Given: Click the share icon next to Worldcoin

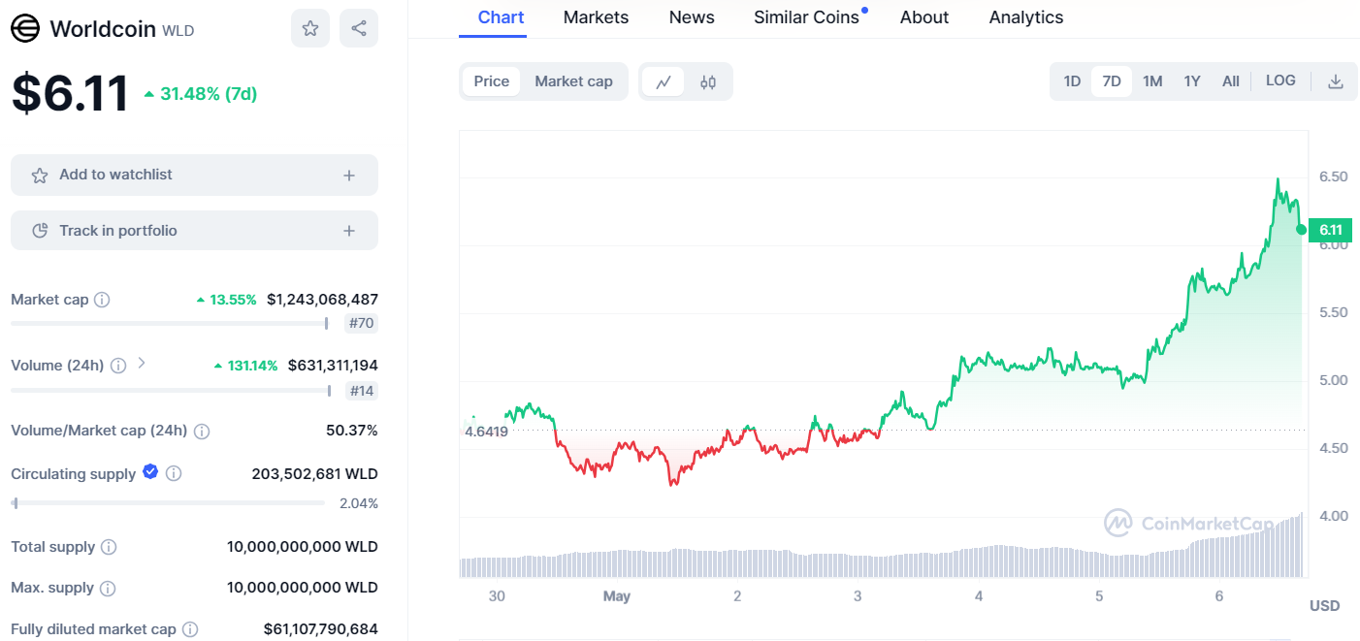Looking at the screenshot, I should pyautogui.click(x=359, y=28).
